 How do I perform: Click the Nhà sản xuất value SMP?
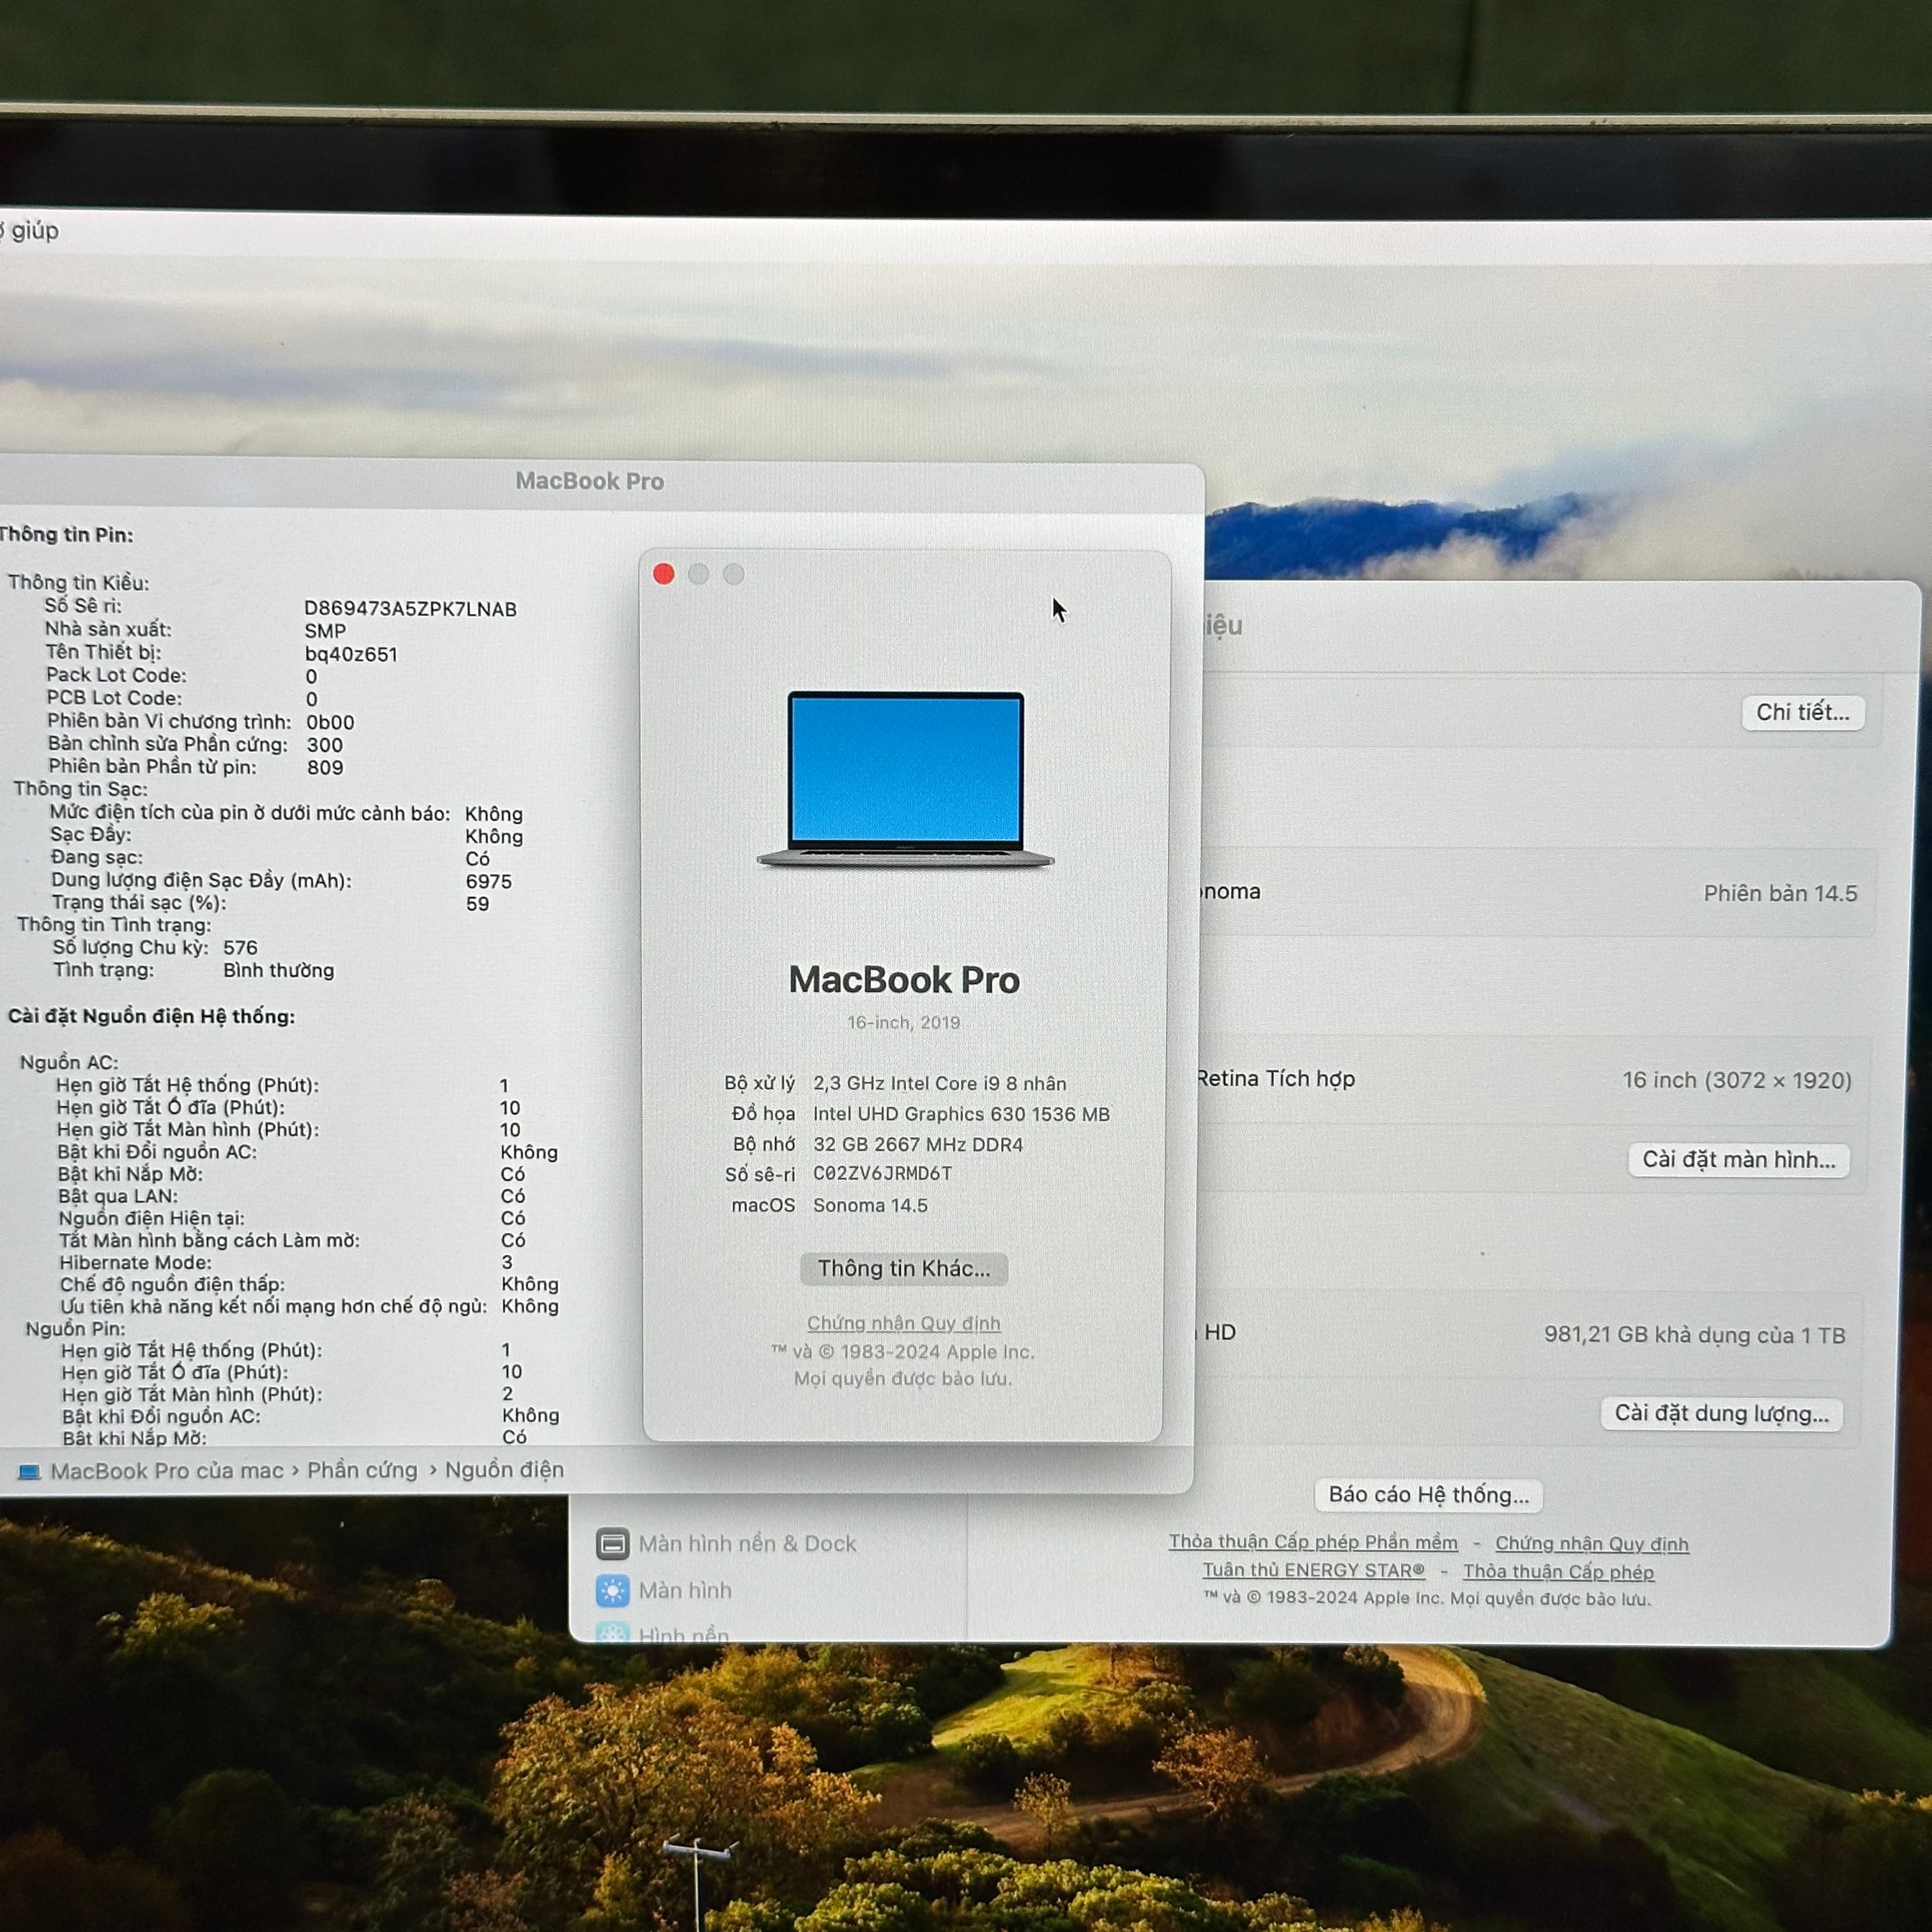click(325, 631)
